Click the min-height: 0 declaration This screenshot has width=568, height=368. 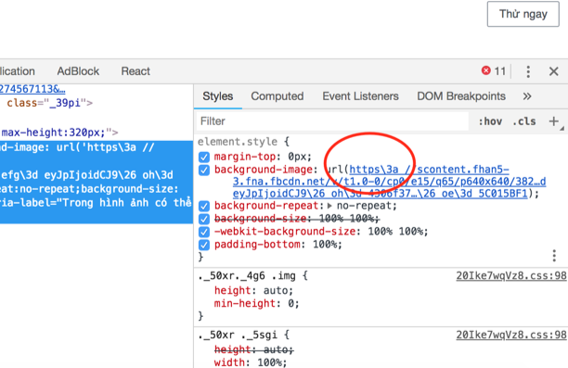[256, 304]
